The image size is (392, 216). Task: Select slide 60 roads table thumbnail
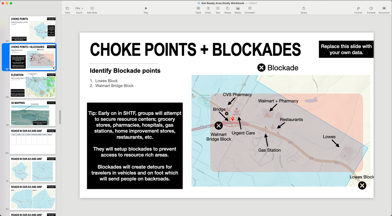tap(33, 141)
